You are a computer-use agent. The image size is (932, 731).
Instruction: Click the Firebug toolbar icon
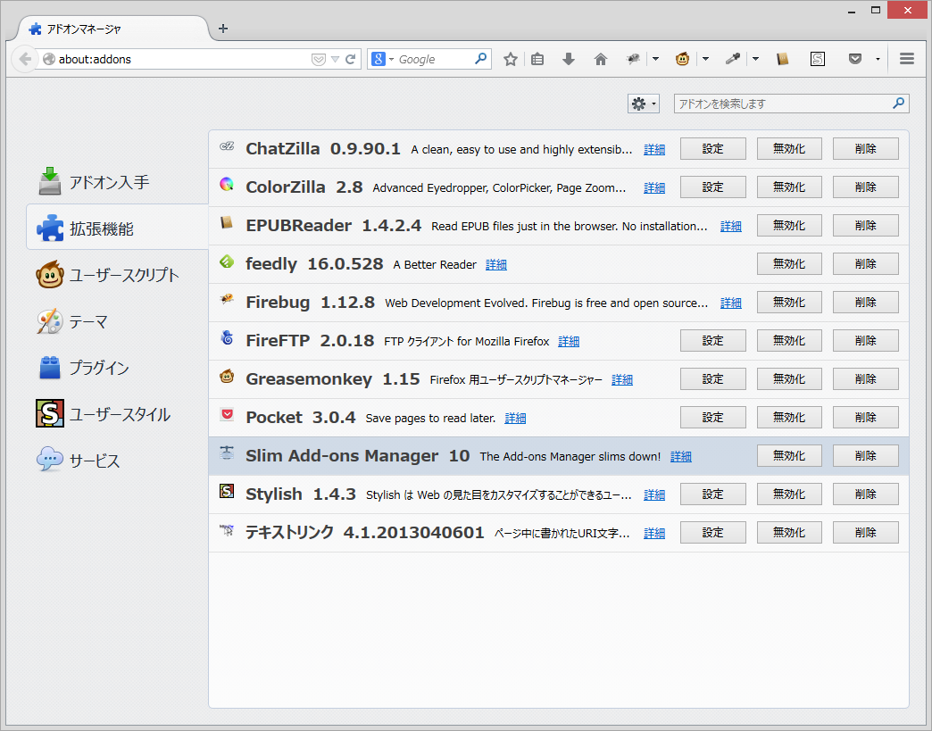[633, 59]
